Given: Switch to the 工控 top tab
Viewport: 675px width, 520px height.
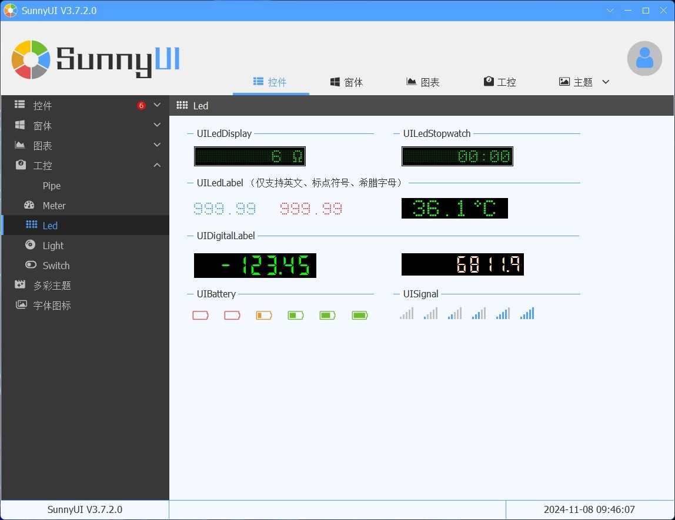Looking at the screenshot, I should point(500,82).
